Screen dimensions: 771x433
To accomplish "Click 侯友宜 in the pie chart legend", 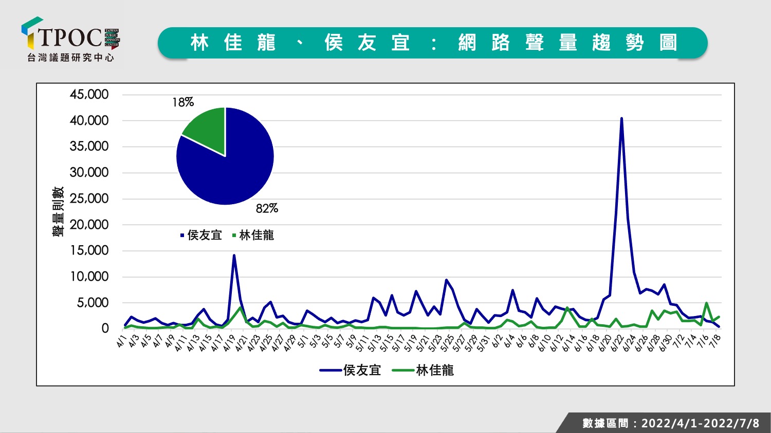I will tap(201, 235).
